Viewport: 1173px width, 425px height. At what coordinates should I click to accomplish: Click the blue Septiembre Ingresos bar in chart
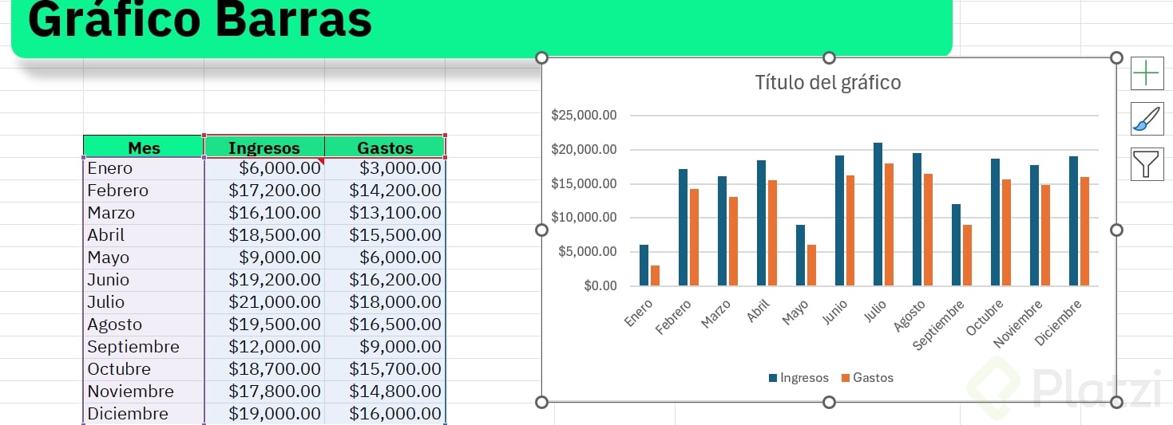957,245
